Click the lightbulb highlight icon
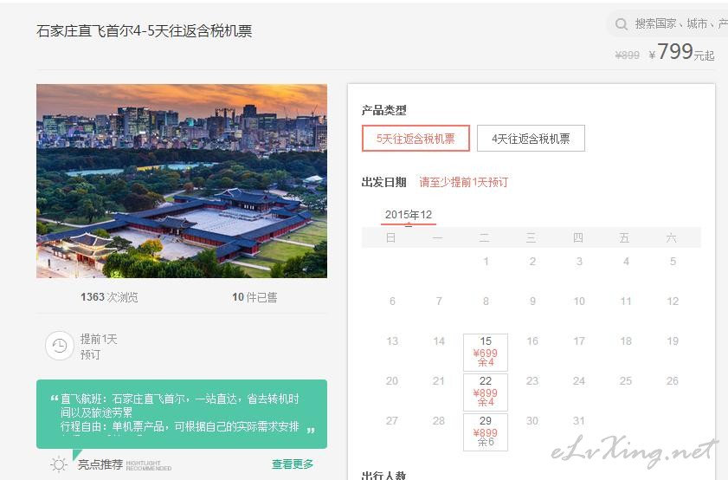Image resolution: width=728 pixels, height=480 pixels. point(59,464)
